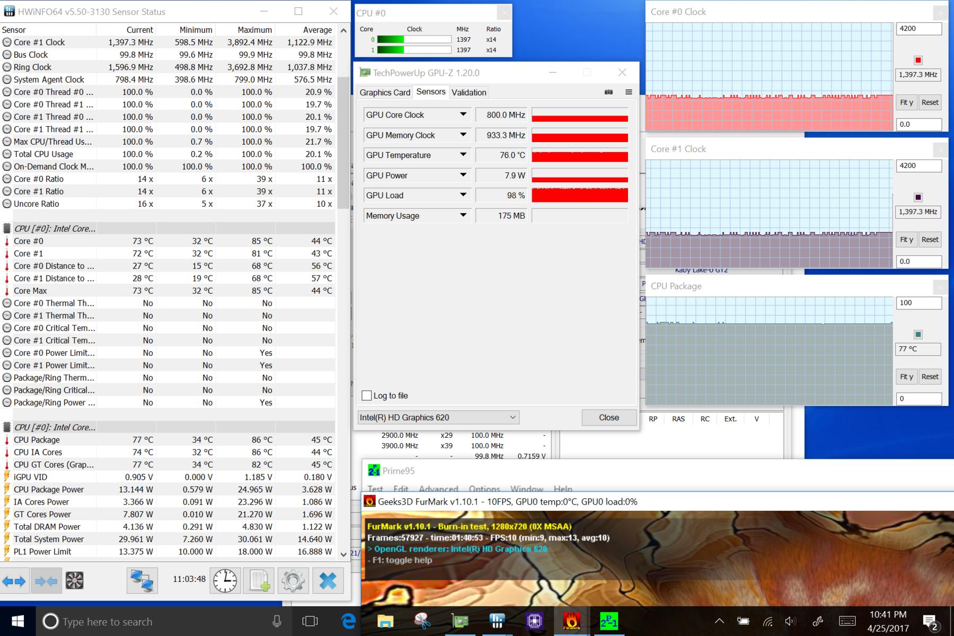Select the RAS tab in background window
954x636 pixels.
point(678,419)
